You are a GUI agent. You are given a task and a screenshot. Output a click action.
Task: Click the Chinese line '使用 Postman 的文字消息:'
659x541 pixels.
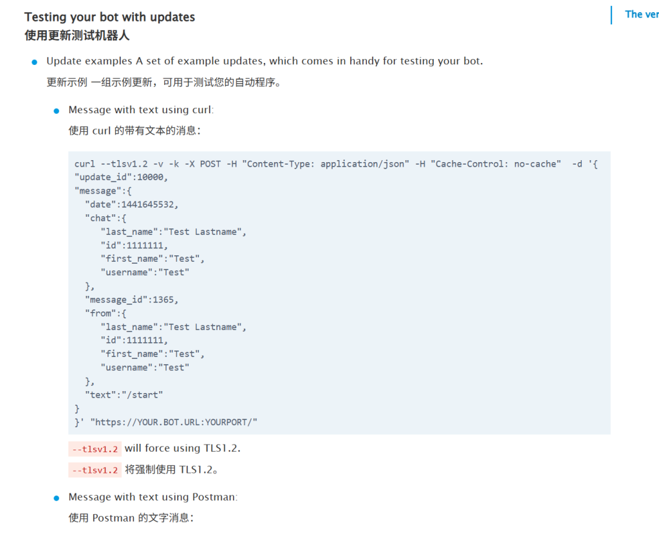131,518
